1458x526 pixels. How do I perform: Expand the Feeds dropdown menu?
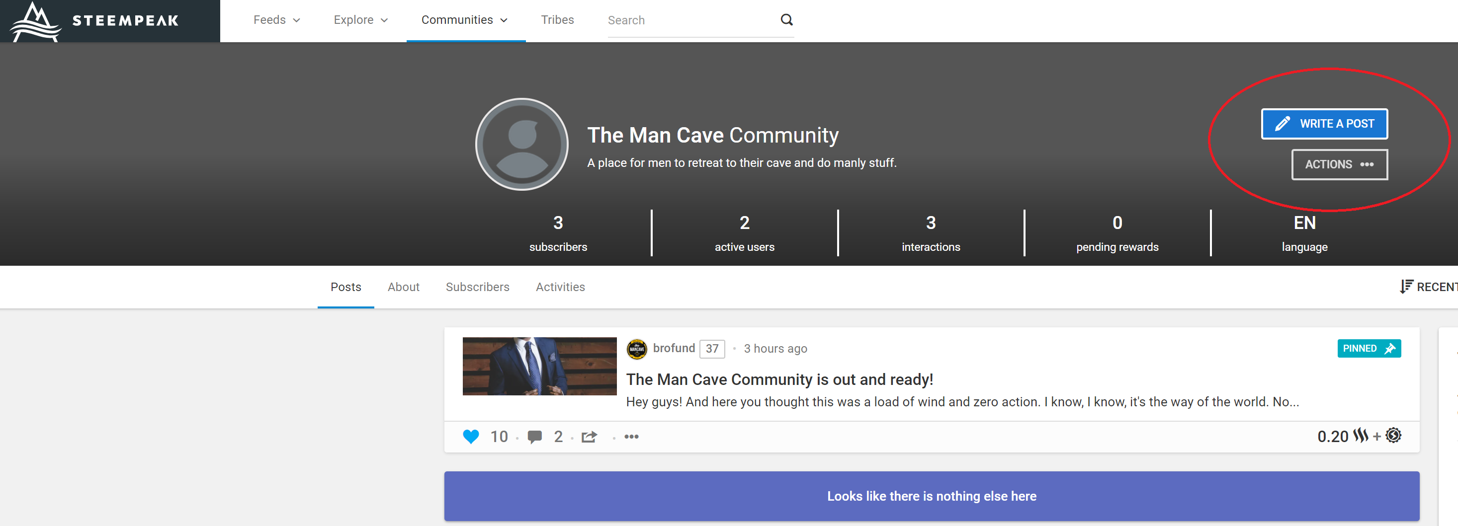pyautogui.click(x=276, y=20)
